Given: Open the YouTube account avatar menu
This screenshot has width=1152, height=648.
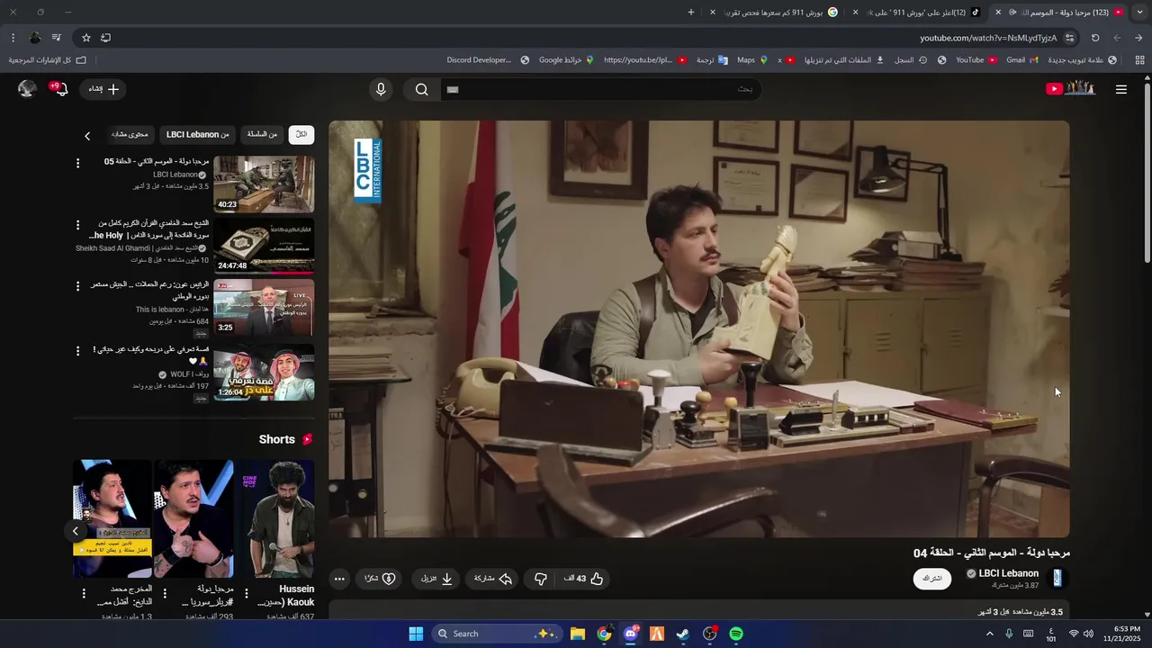Looking at the screenshot, I should click(x=27, y=88).
